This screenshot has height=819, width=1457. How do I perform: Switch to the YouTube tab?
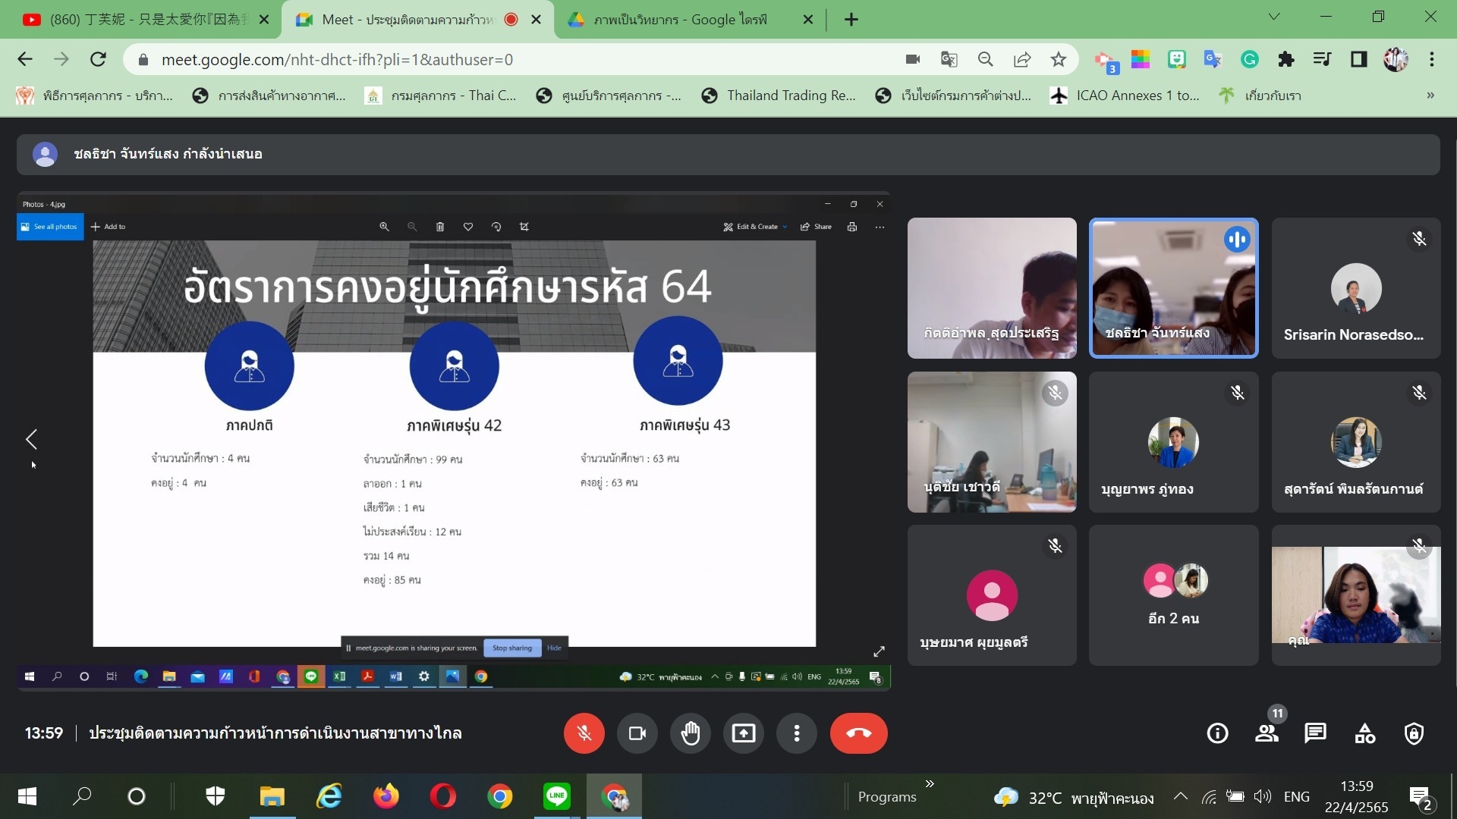tap(144, 20)
